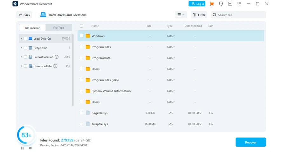The width and height of the screenshot is (286, 152).
Task: Check the Unsourced files checkbox
Action: tap(25, 66)
